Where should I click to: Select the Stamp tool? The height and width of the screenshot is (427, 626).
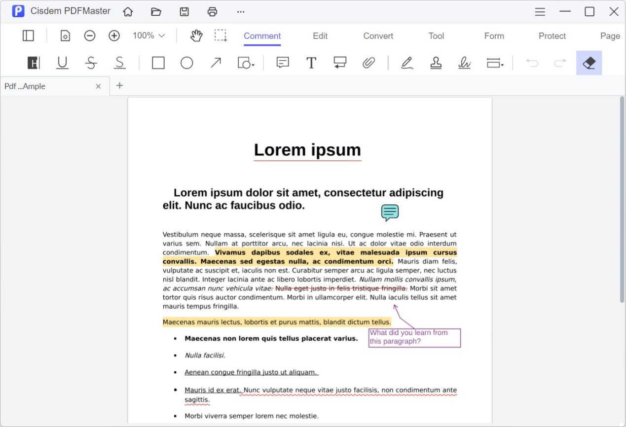pos(436,63)
